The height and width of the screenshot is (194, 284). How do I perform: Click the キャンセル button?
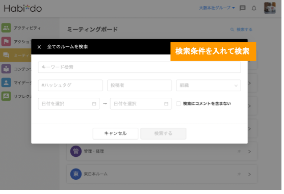(x=115, y=133)
